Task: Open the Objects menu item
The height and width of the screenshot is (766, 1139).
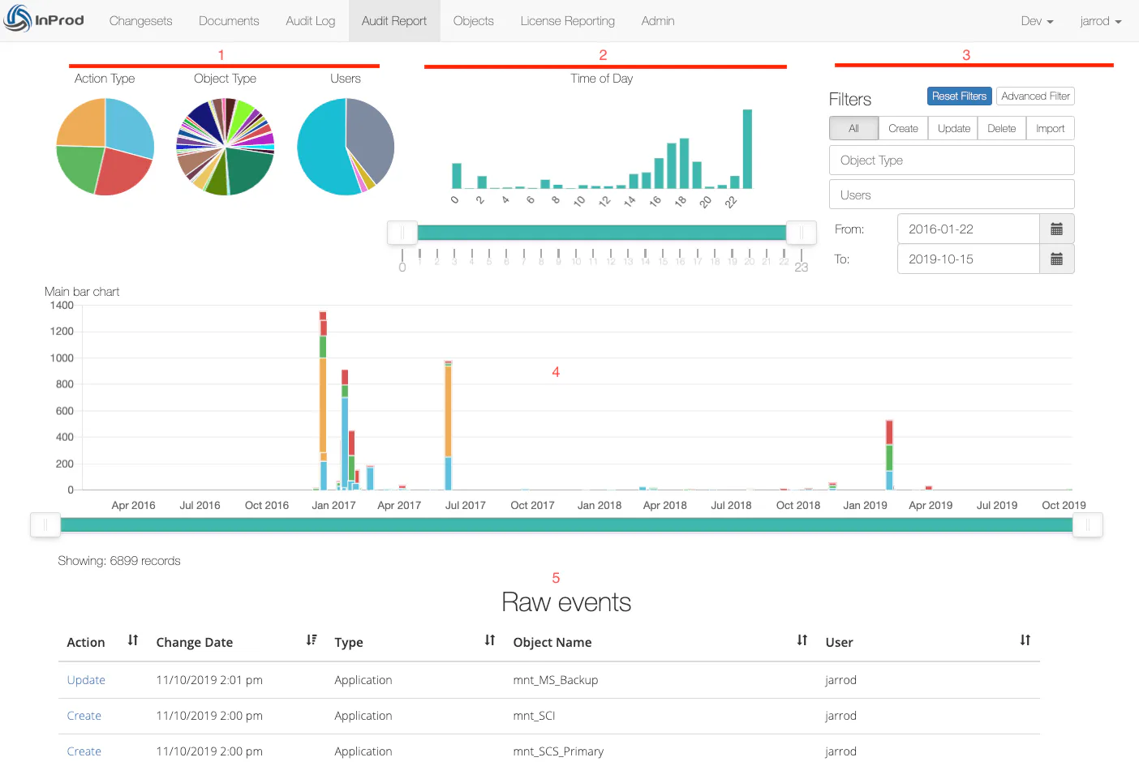Action: tap(474, 21)
